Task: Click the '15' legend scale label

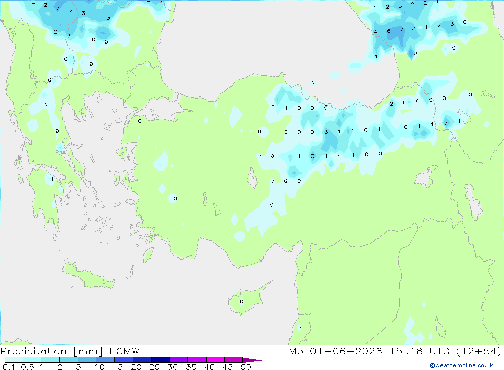Action: [x=118, y=367]
